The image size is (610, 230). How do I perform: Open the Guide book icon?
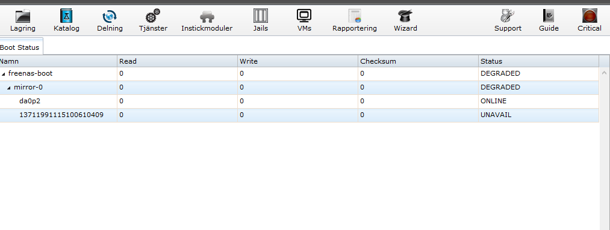[x=549, y=16]
